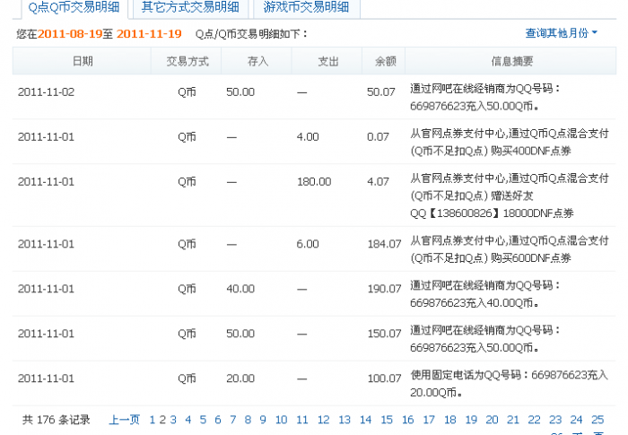Screen dimensions: 628x435
Task: Open page 14 of records
Action: [x=366, y=420]
